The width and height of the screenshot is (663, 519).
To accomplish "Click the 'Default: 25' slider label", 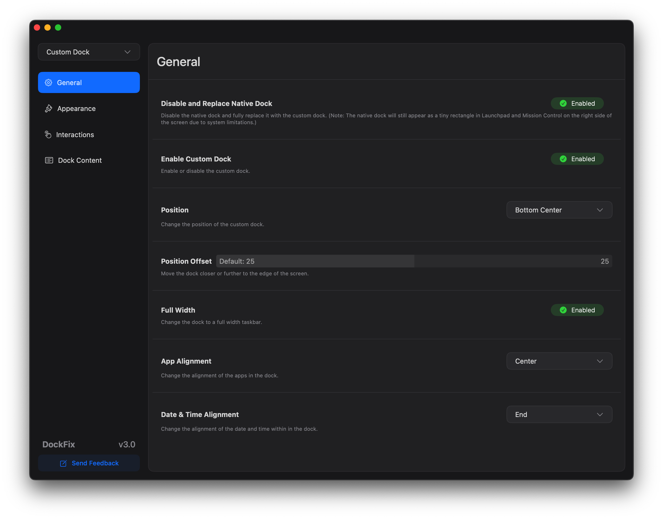I will point(237,261).
